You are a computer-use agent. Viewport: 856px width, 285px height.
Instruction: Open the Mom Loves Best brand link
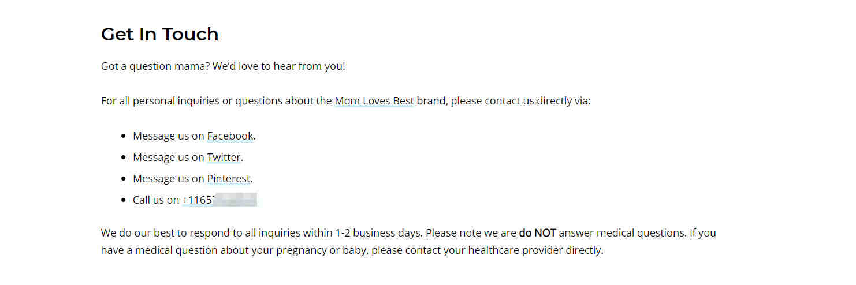tap(374, 101)
